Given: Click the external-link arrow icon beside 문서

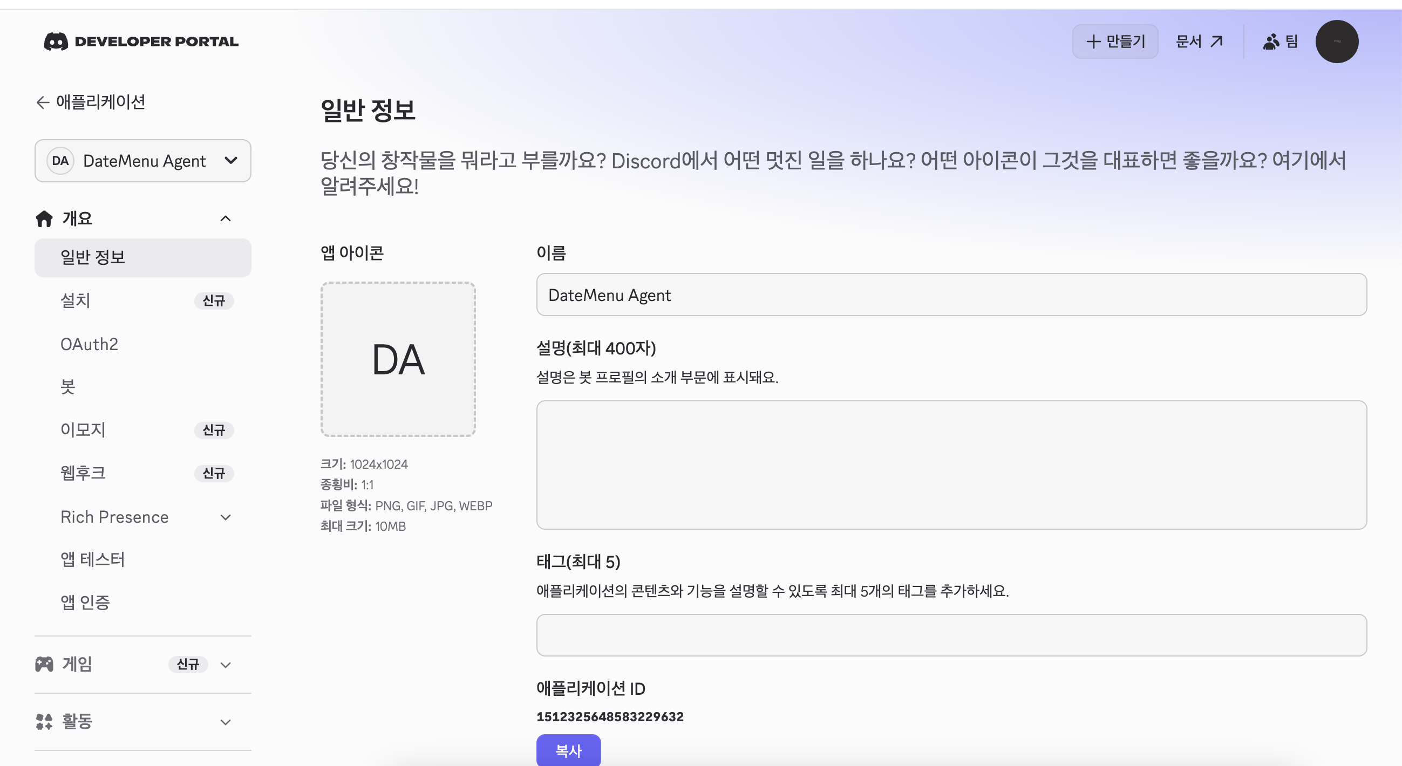Looking at the screenshot, I should [1216, 42].
